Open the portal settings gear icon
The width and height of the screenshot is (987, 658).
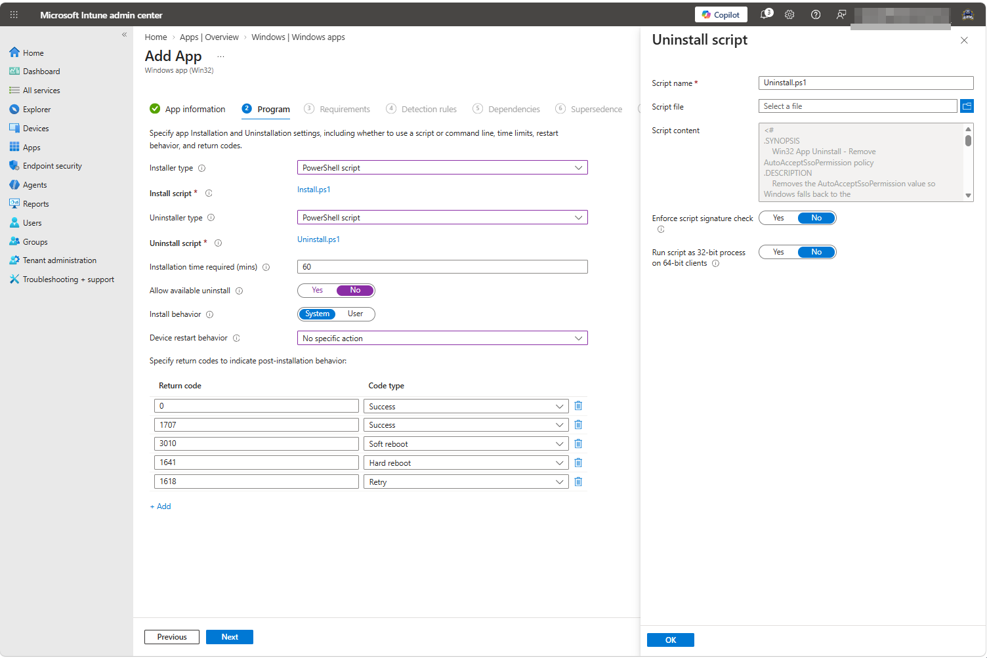pos(789,14)
